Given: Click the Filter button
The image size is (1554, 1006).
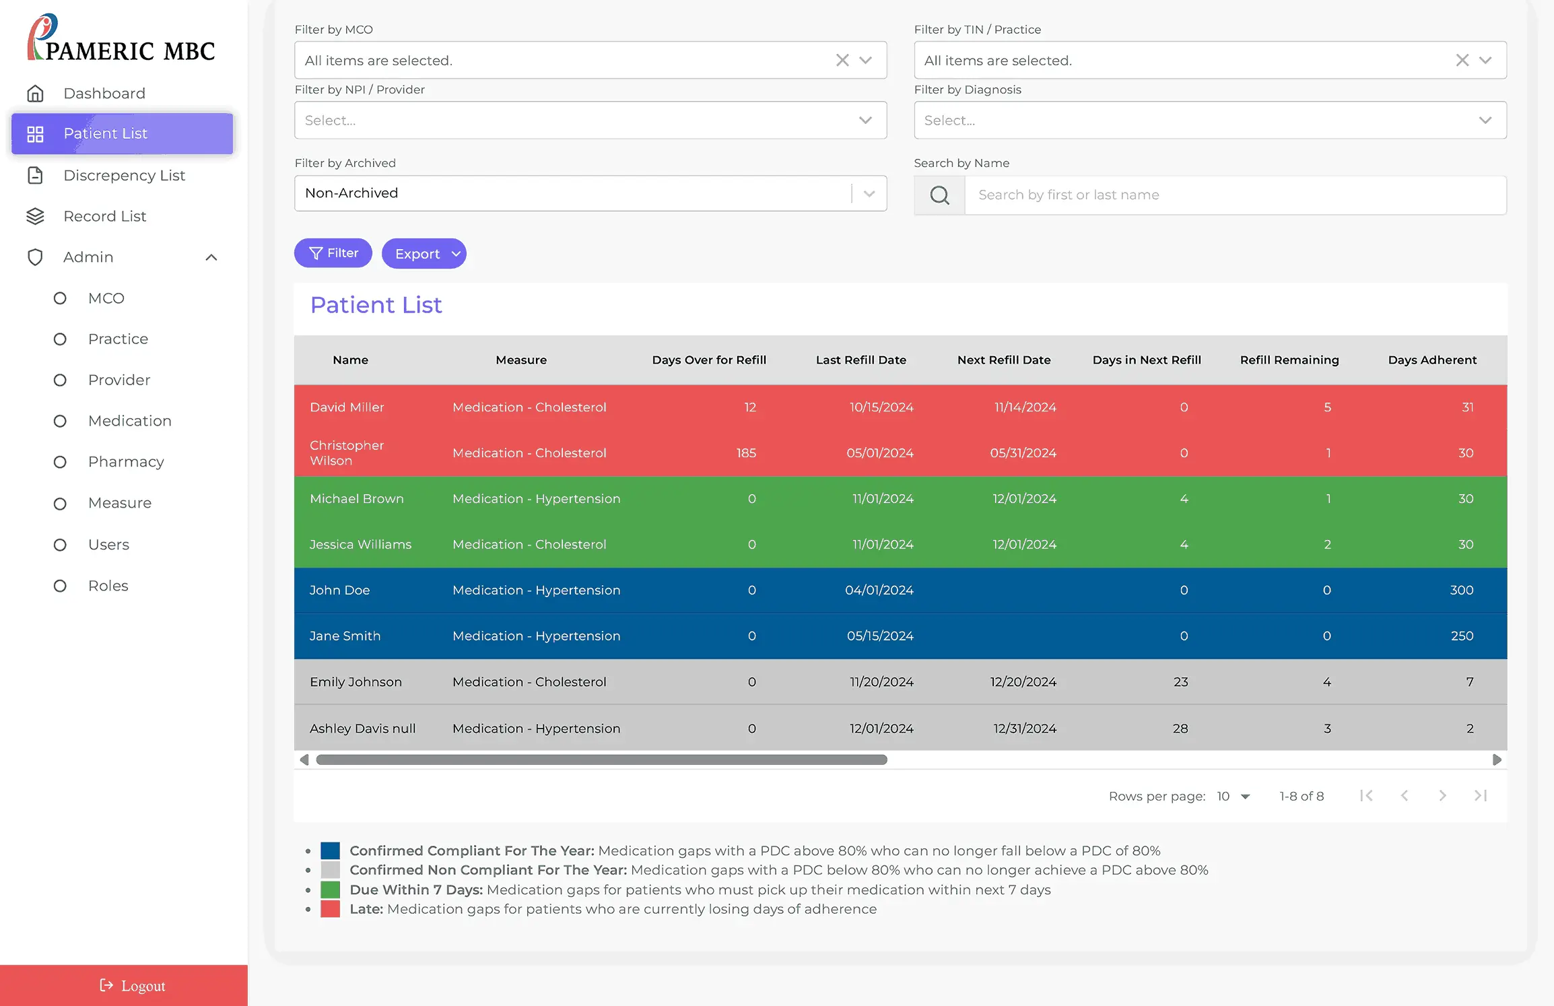Looking at the screenshot, I should [x=333, y=253].
